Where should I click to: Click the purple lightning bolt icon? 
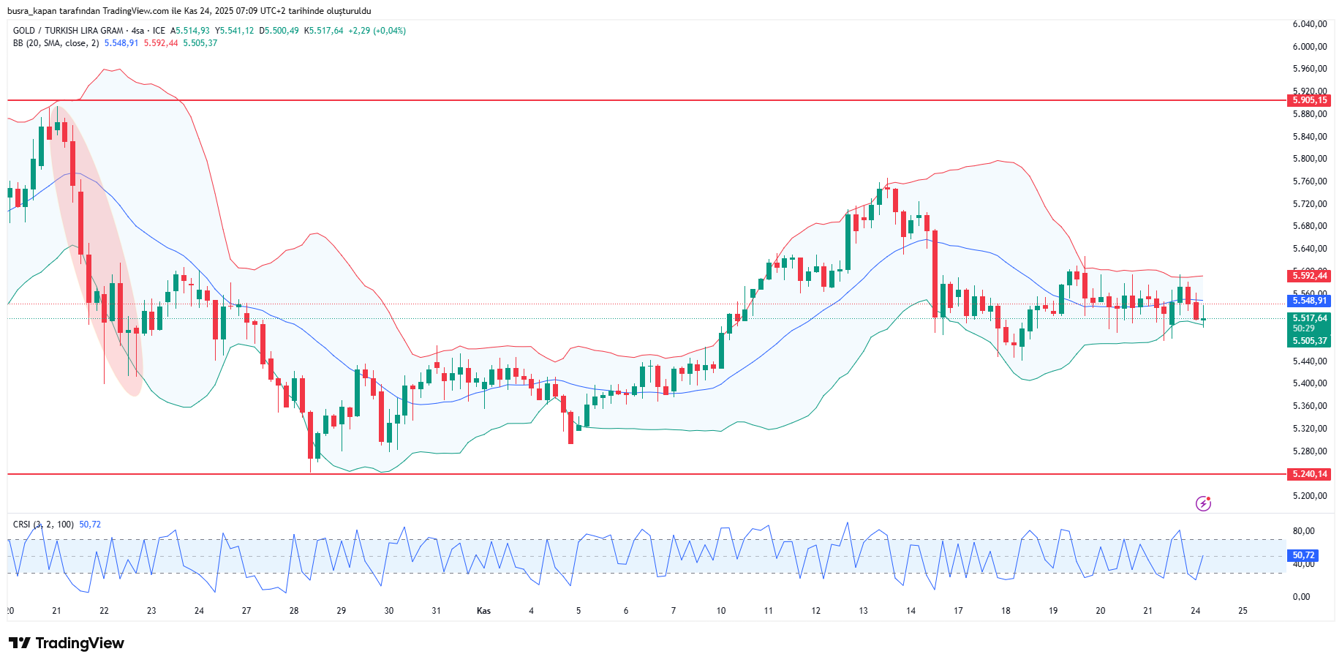1203,503
